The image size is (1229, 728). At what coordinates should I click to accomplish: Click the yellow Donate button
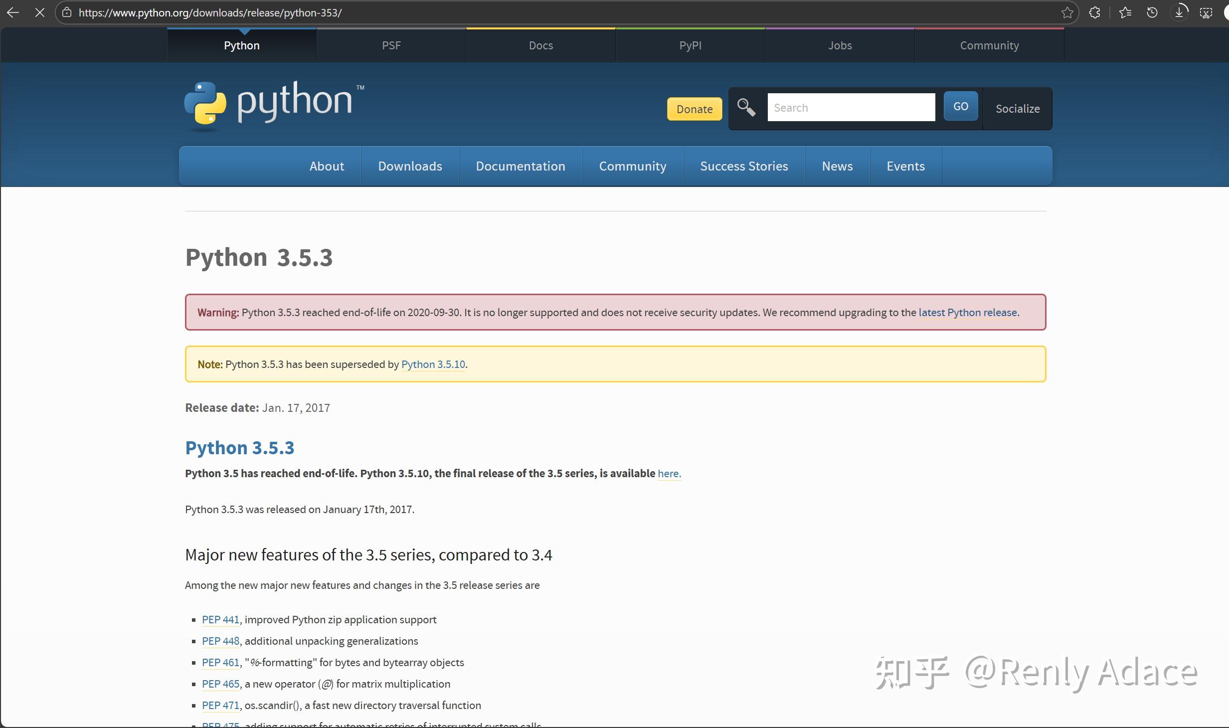[695, 109]
